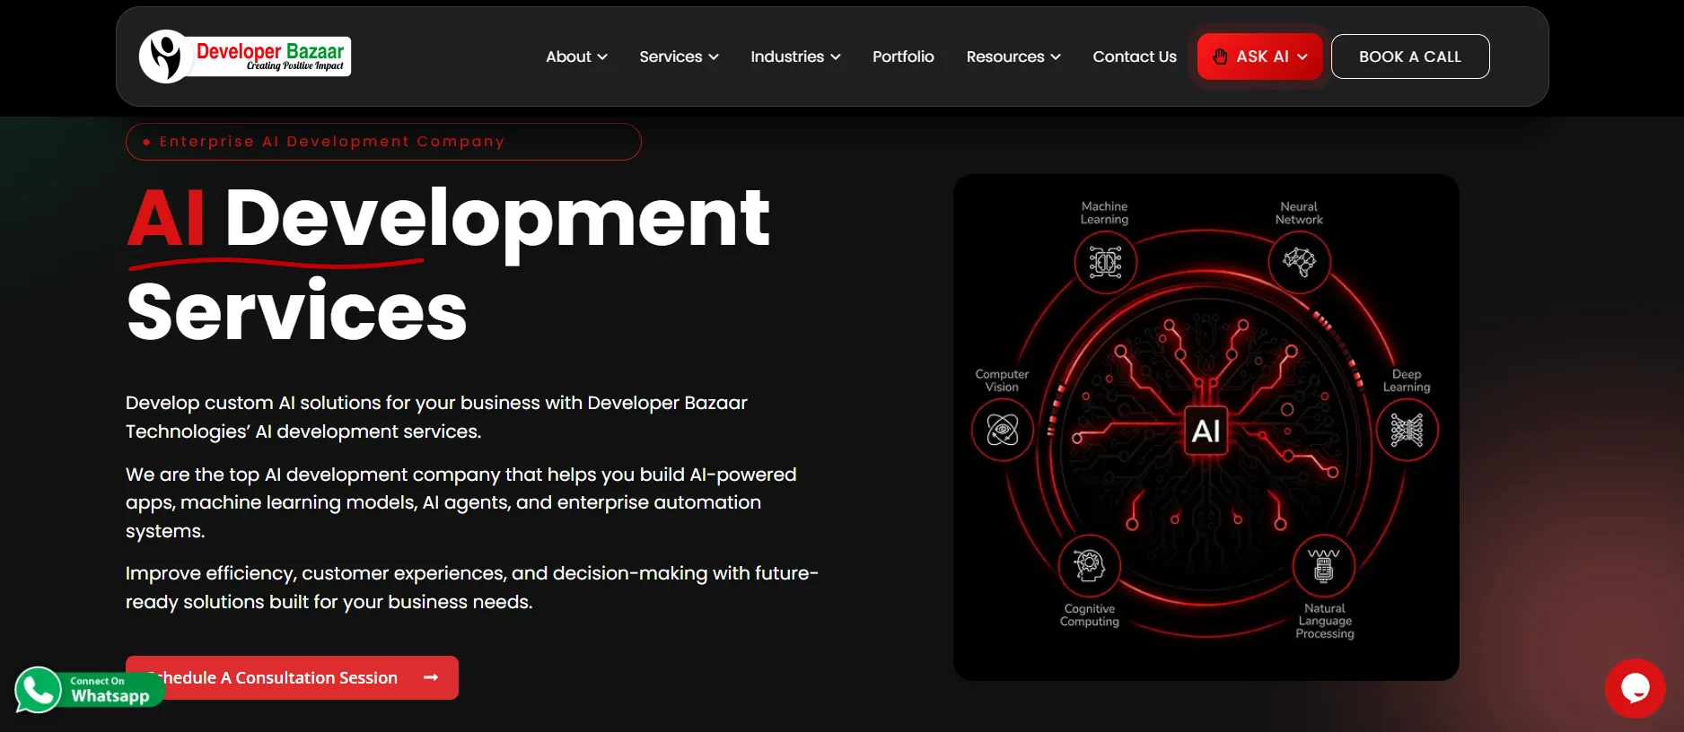Screen dimensions: 1684x732
Task: Click the paragraph starting 'Develop custom AI solutions'
Action: point(436,417)
